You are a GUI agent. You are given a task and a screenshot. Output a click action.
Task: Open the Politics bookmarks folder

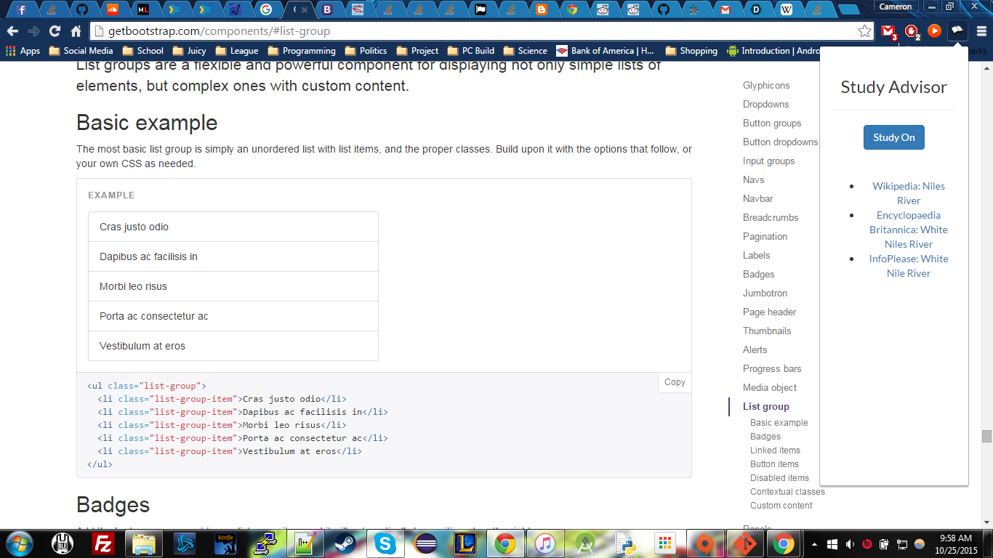[x=366, y=51]
